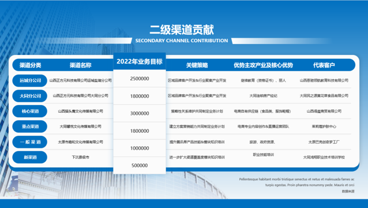Click strategy 策略性关系维护共同制定业务计划
The image size is (368, 208).
coord(197,111)
